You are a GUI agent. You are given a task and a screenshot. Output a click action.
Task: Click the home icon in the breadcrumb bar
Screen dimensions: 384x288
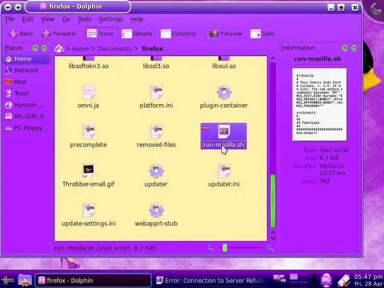coord(59,48)
